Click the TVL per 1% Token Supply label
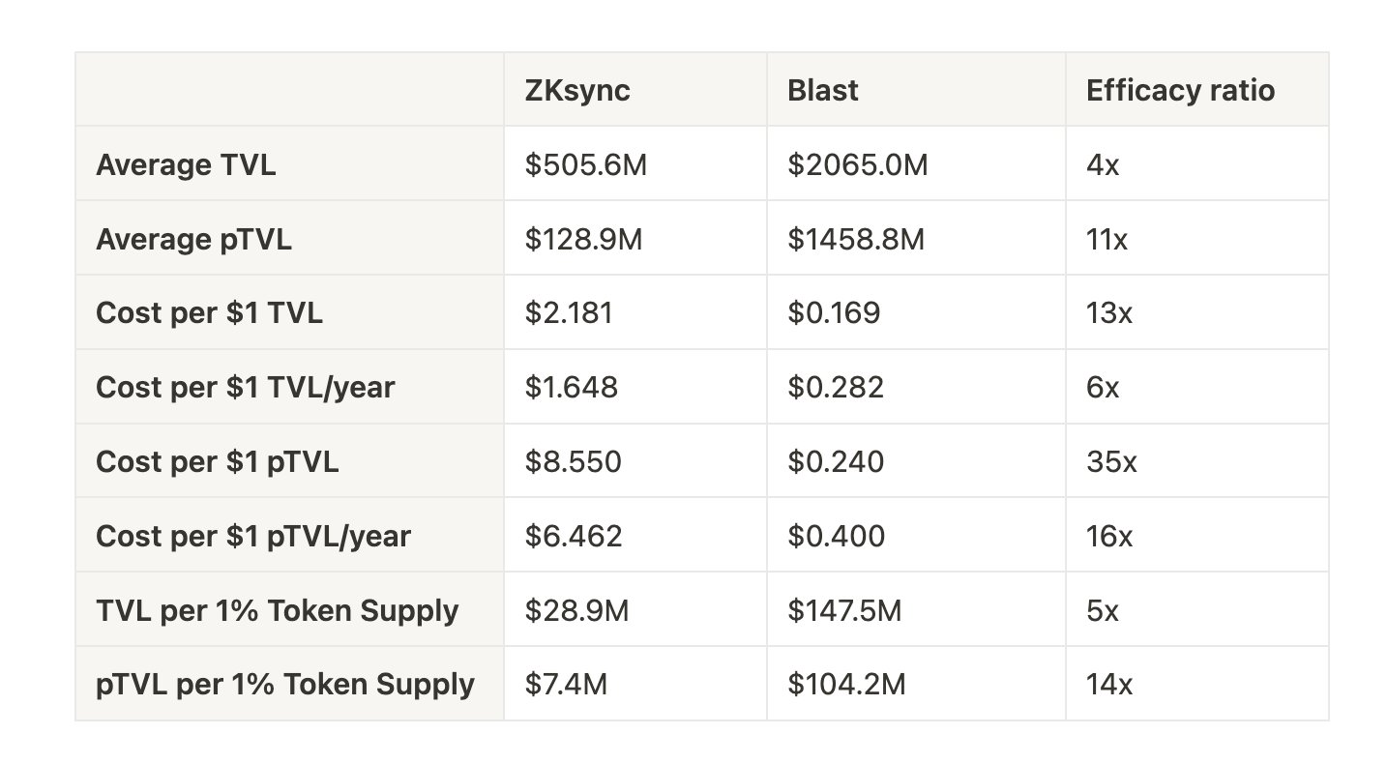The height and width of the screenshot is (764, 1387). point(277,610)
